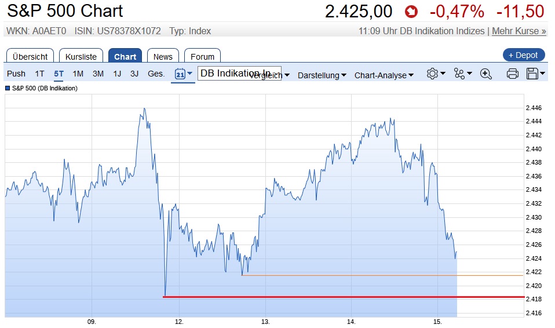Open the Vergleich dropdown
Viewport: 555px width, 328px height.
click(x=269, y=75)
